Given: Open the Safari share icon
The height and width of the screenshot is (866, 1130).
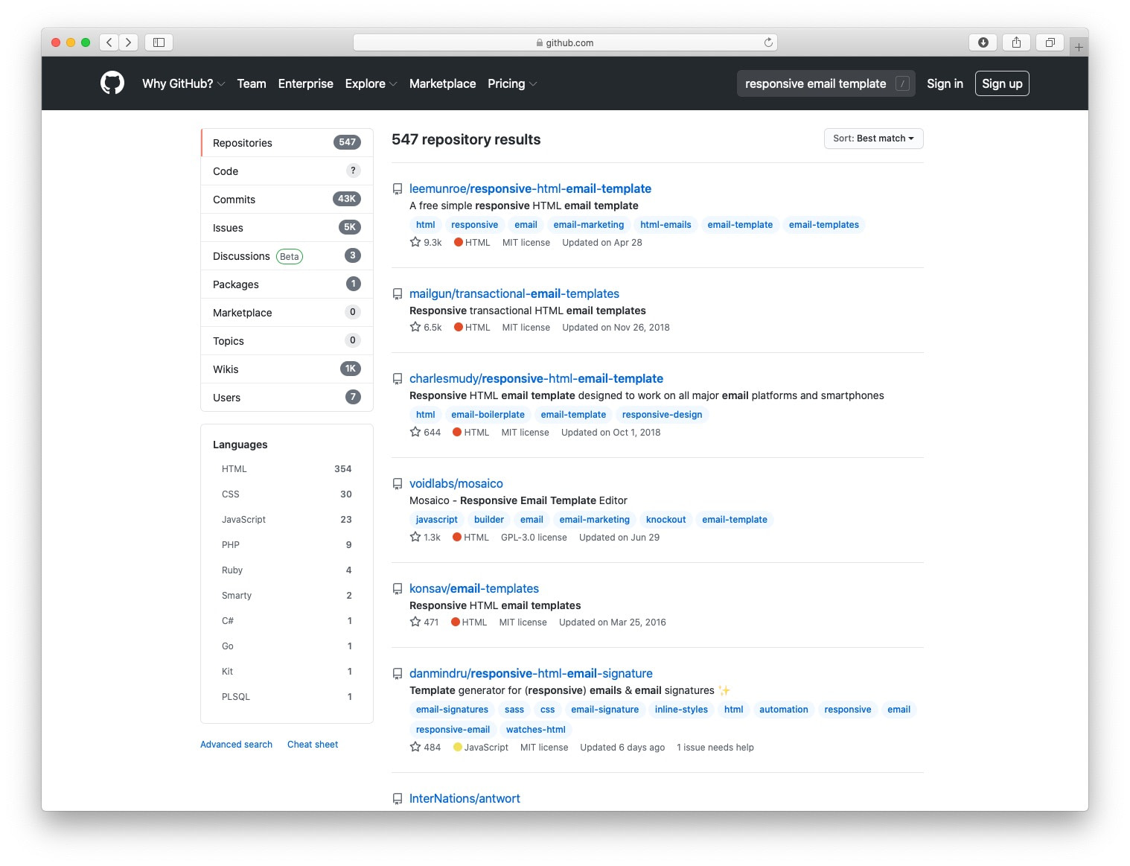Looking at the screenshot, I should (1016, 42).
